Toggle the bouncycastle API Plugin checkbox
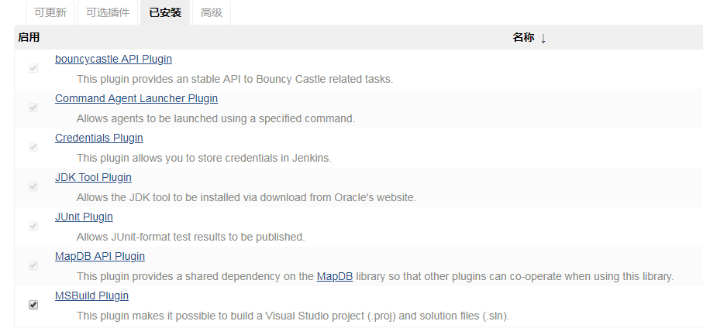This screenshot has height=328, width=703. pos(33,69)
